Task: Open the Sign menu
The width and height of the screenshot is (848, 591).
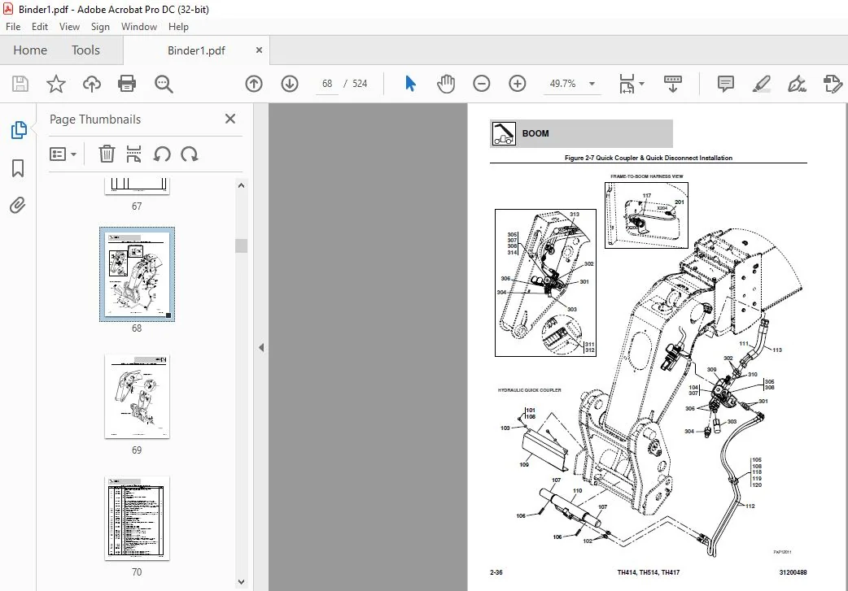Action: (100, 27)
